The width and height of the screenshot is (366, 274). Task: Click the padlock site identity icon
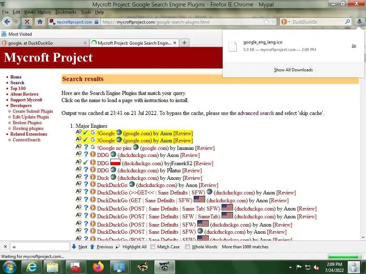point(97,22)
